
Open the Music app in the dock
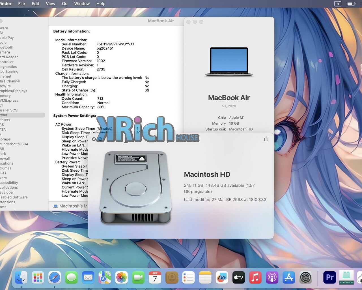[255, 277]
